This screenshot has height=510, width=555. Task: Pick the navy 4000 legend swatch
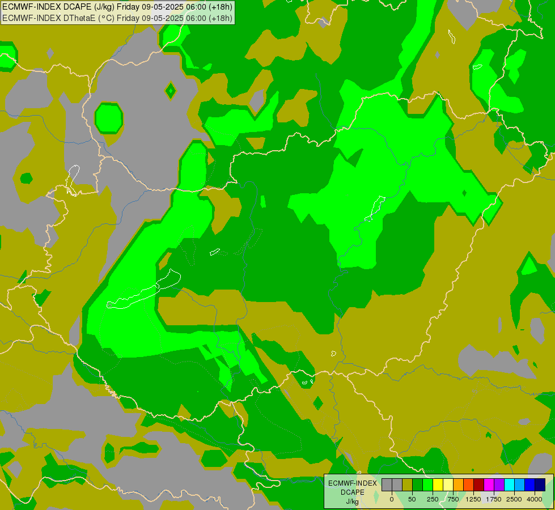[540, 484]
